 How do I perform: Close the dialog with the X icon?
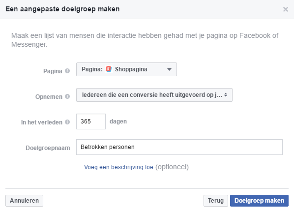286,9
